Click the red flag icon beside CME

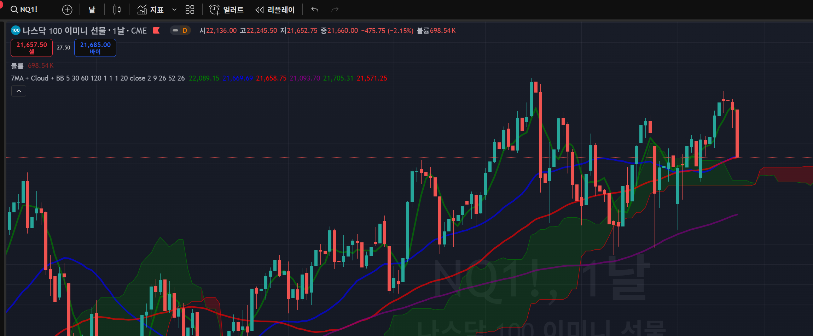pos(156,31)
